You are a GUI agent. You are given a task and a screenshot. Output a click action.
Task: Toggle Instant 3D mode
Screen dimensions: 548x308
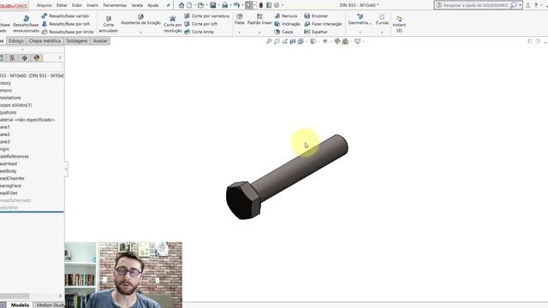pyautogui.click(x=399, y=24)
